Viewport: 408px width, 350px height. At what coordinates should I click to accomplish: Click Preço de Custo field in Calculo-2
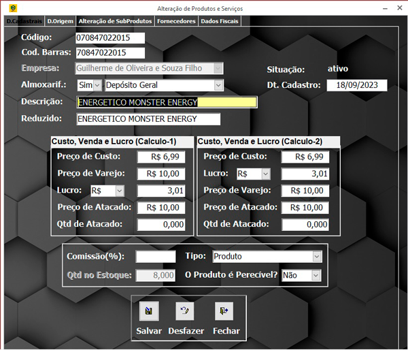pyautogui.click(x=305, y=157)
